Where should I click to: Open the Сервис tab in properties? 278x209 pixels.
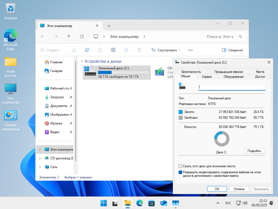(x=207, y=77)
